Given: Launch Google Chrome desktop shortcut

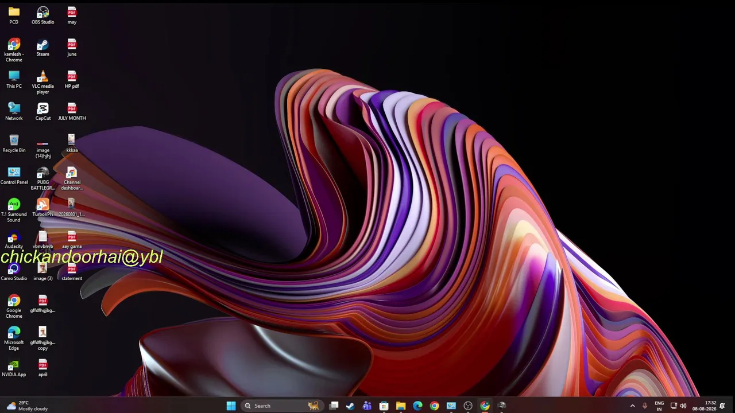Looking at the screenshot, I should pos(14,307).
